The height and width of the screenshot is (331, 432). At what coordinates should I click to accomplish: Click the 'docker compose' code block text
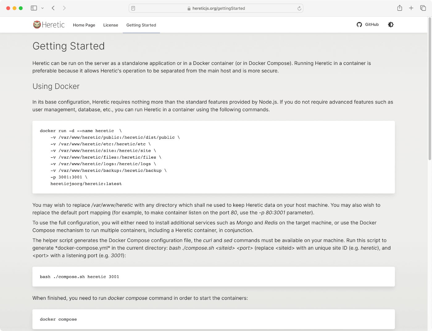tap(58, 319)
